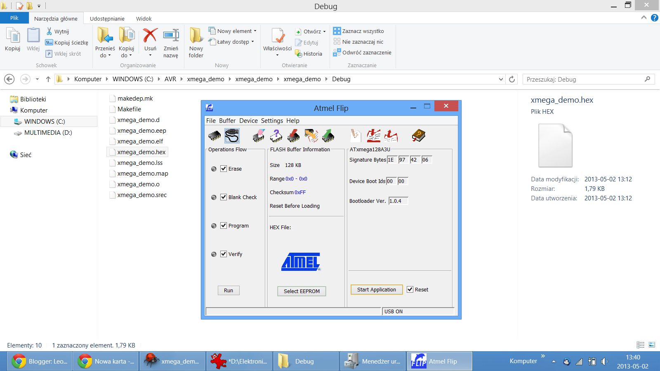This screenshot has width=660, height=371.
Task: Open the Plik tab in Explorer
Action: [14, 18]
